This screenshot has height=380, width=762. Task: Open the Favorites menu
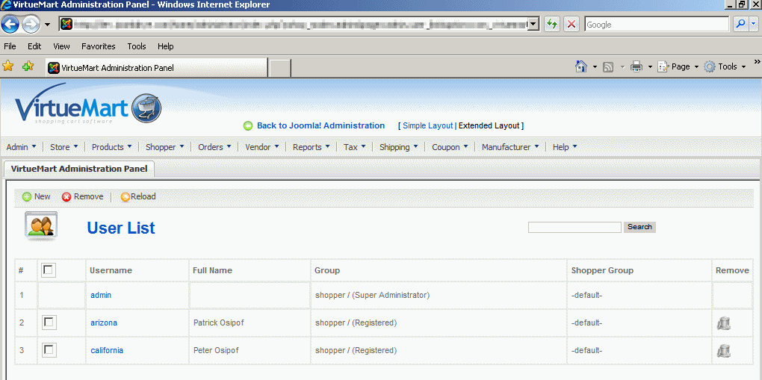[x=98, y=46]
